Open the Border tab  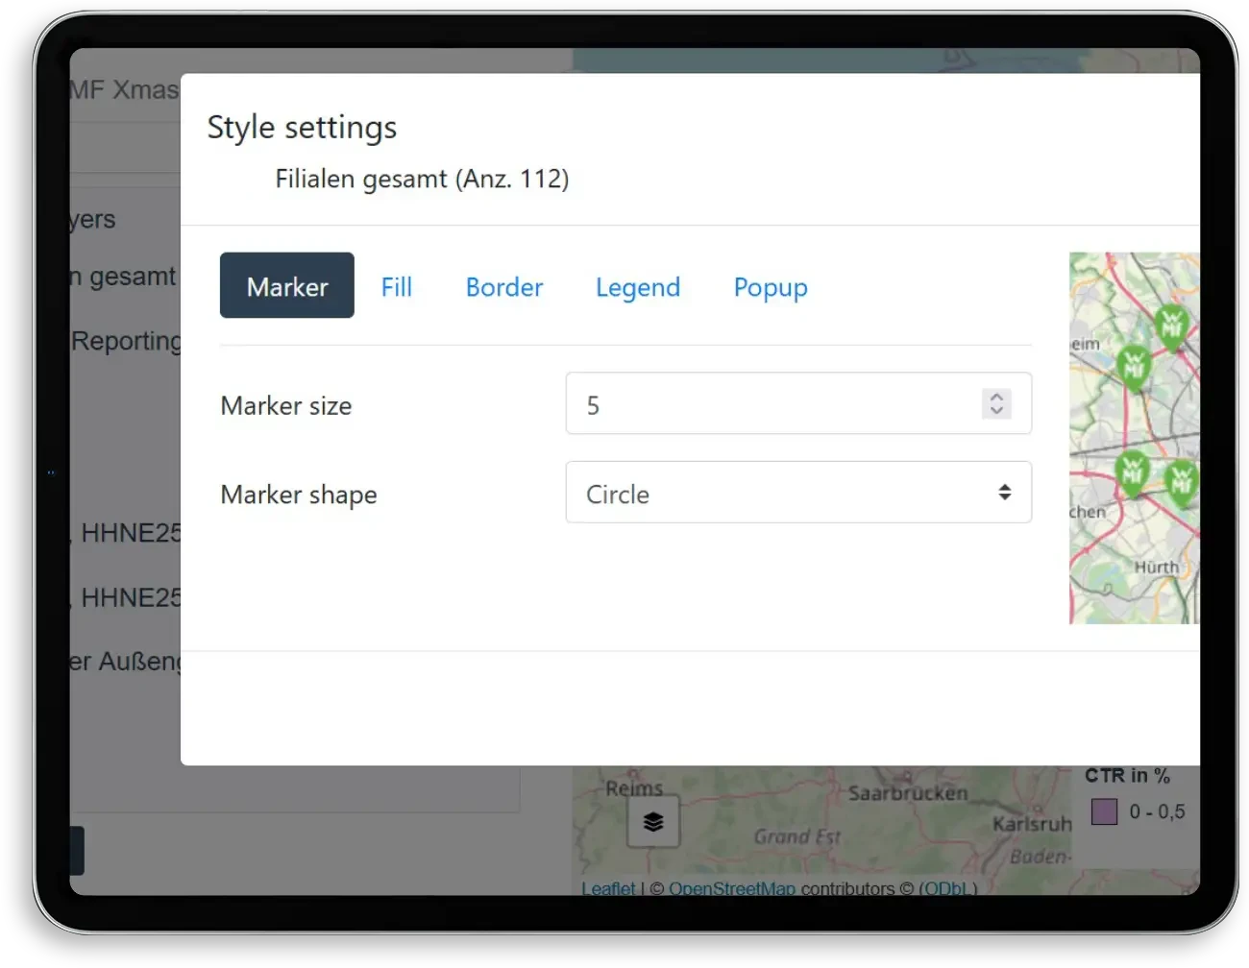coord(504,287)
